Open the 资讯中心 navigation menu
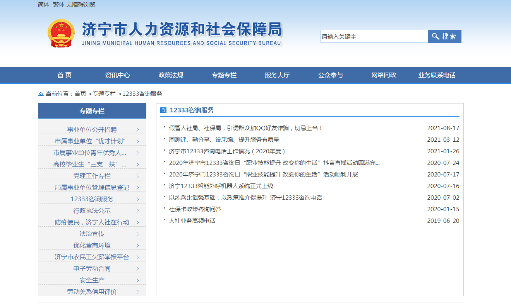The width and height of the screenshot is (511, 307). pos(117,75)
